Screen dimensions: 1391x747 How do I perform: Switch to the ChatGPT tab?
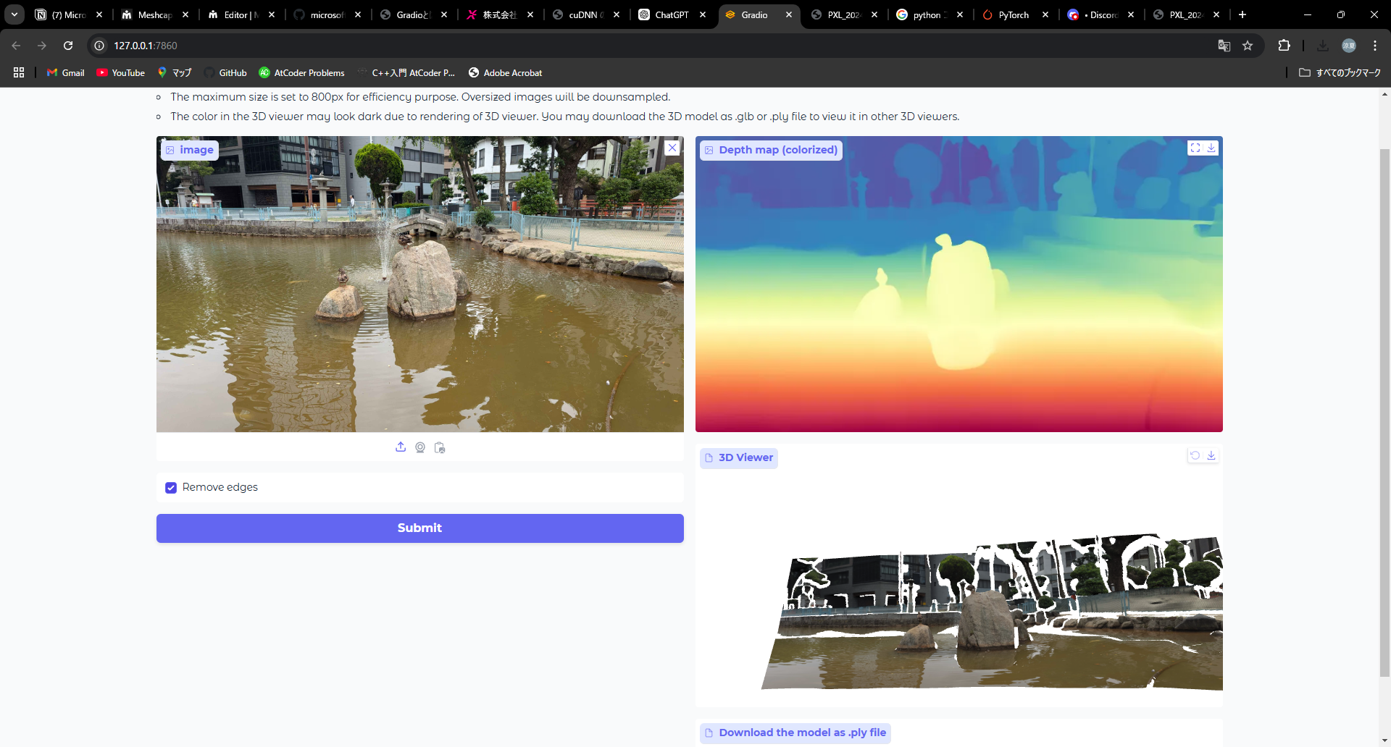671,14
